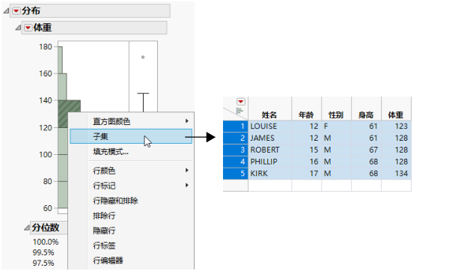Viewport: 467px width, 277px height.
Task: Select row number 5 in the table
Action: [235, 174]
